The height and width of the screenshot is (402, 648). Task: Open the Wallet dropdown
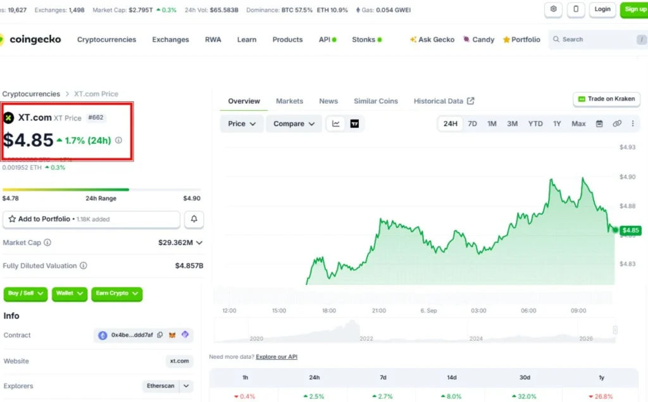pyautogui.click(x=70, y=293)
